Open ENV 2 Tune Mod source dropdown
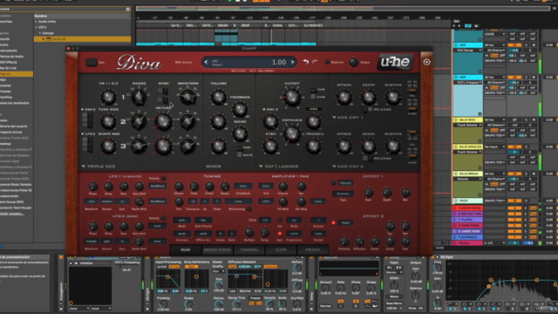Image resolution: width=558 pixels, height=314 pixels. (88, 110)
